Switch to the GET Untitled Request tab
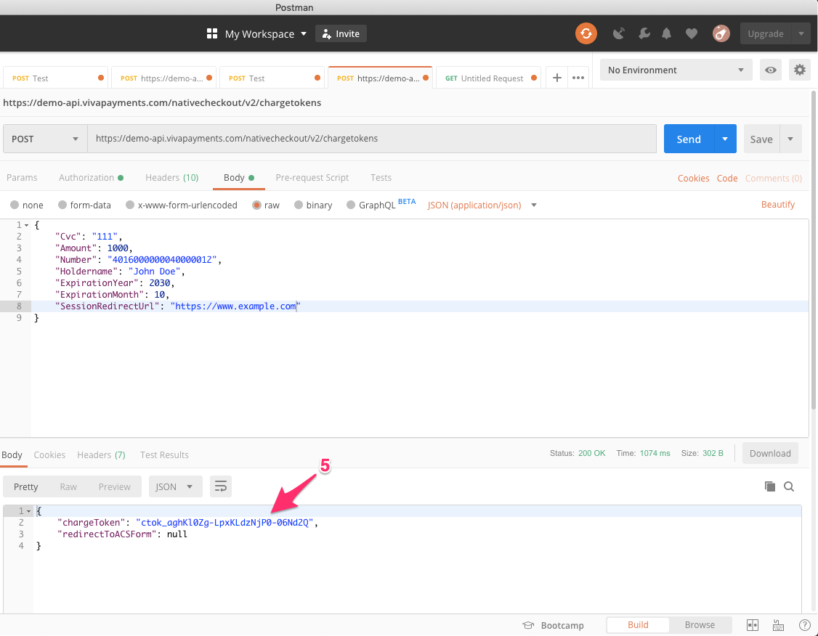 (x=487, y=78)
